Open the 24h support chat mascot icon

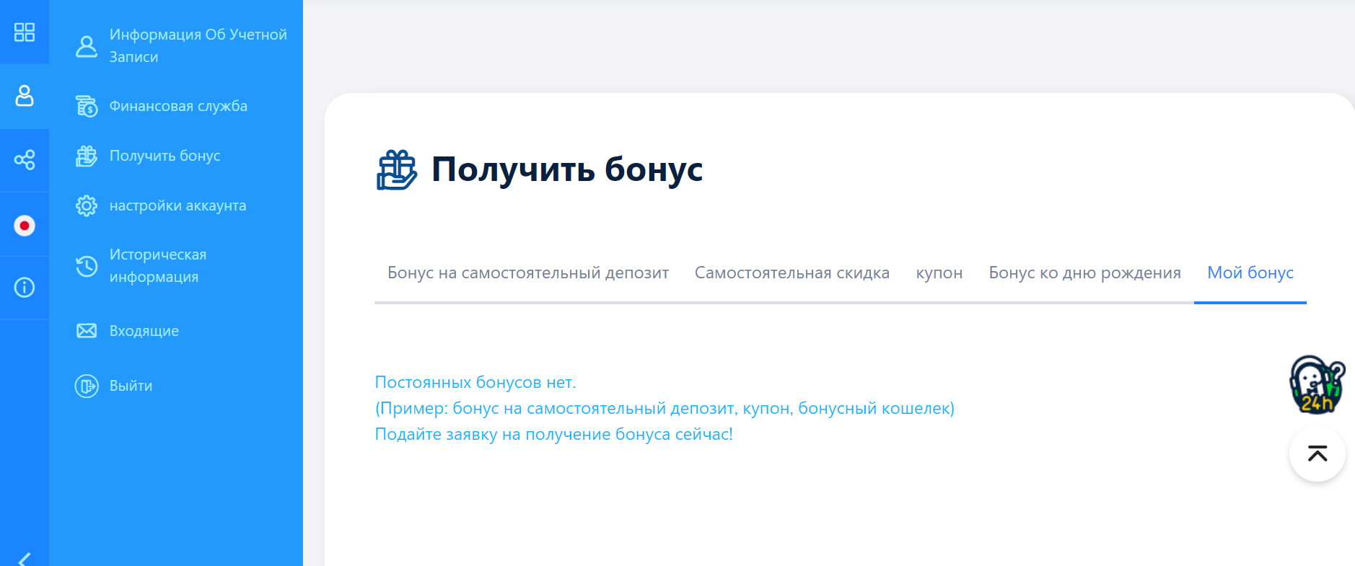(x=1317, y=384)
